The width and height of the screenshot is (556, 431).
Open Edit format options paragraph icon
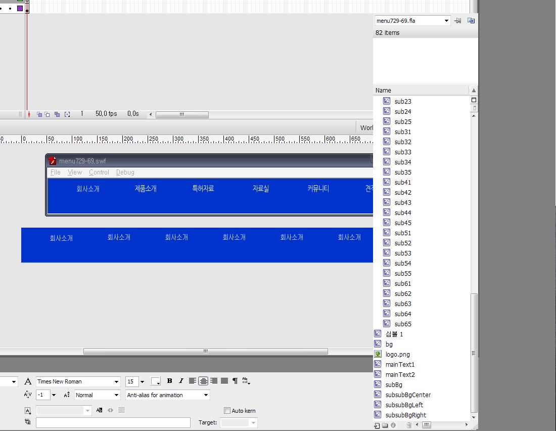tap(235, 381)
